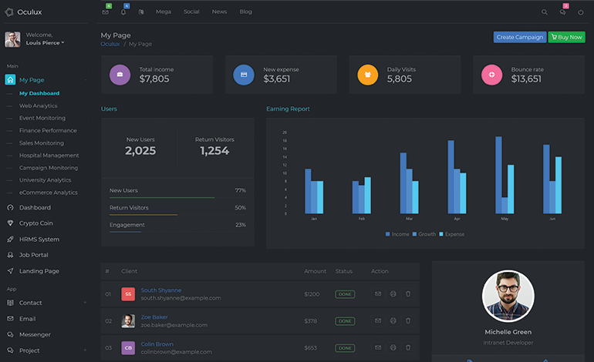Screen dimensions: 594x362
Task: Open the Job Portal sidebar item
Action: pyautogui.click(x=34, y=255)
